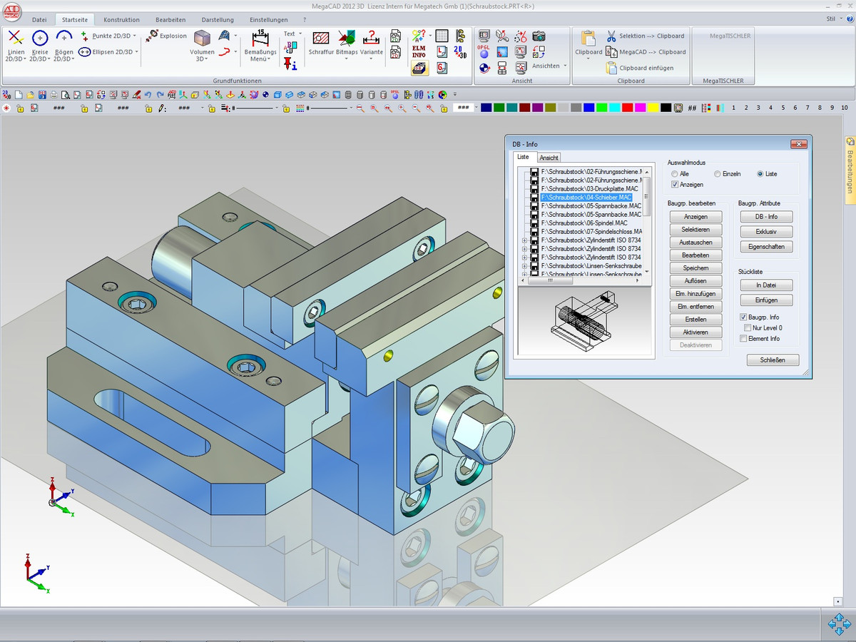Switch to the Konstruktion ribbon tab
The image size is (856, 642).
click(121, 19)
